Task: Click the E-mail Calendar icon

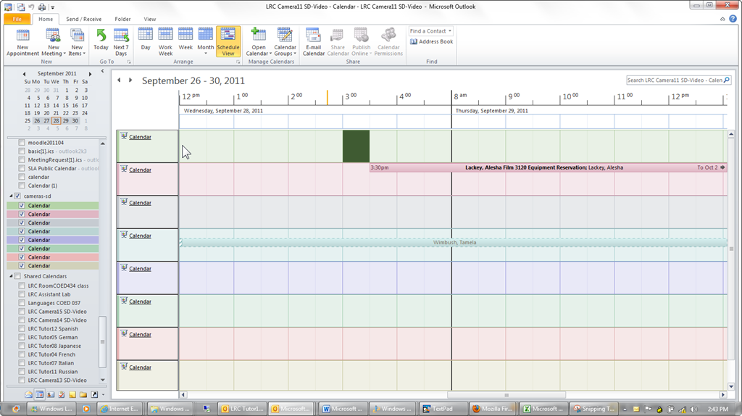Action: 313,42
